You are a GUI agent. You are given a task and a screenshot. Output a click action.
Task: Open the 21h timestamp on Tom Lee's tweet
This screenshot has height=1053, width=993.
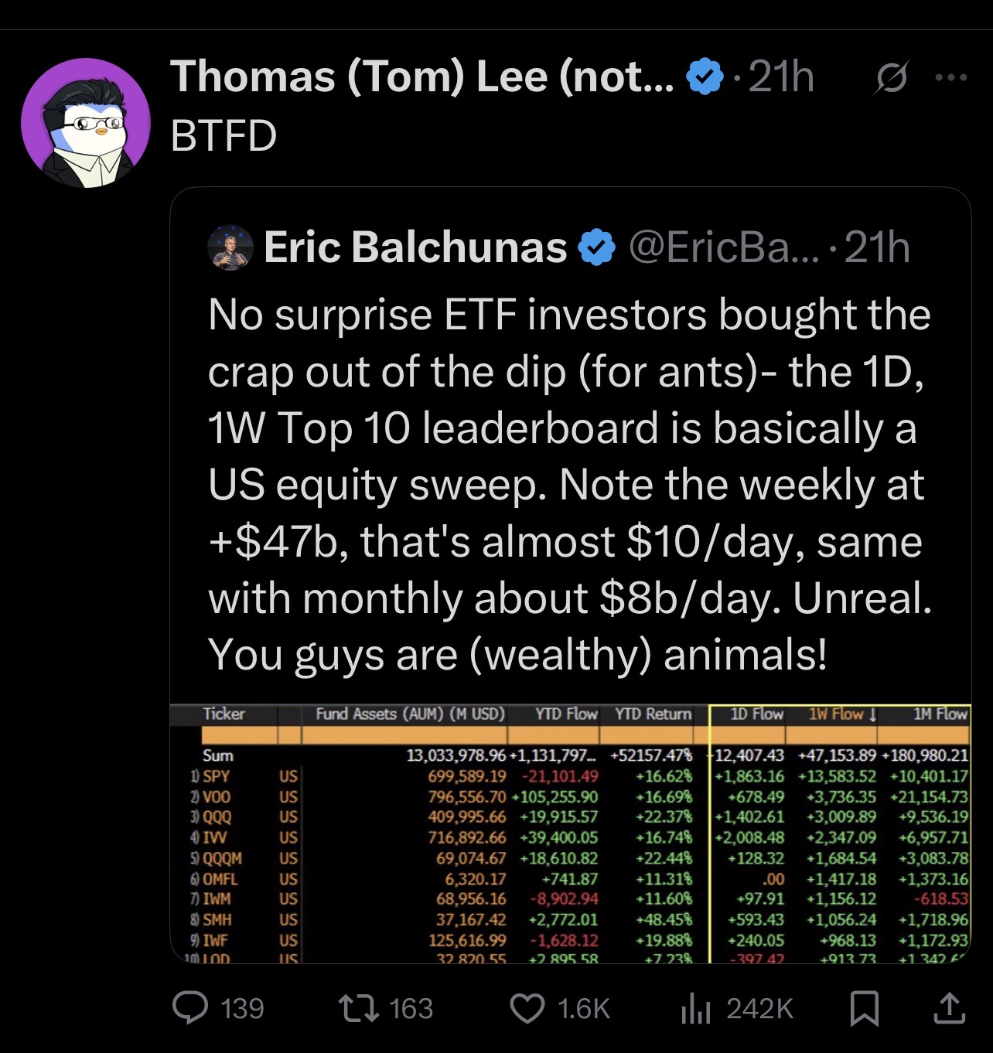782,77
